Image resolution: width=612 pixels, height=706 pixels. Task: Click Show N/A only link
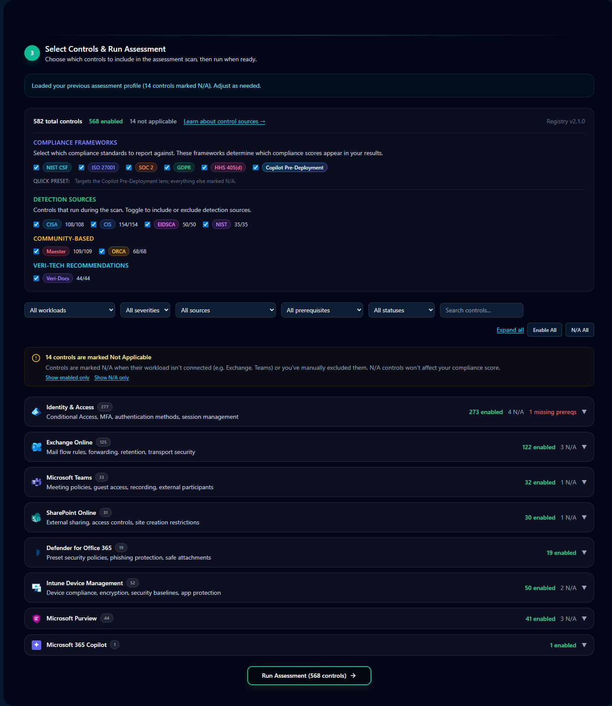point(112,378)
